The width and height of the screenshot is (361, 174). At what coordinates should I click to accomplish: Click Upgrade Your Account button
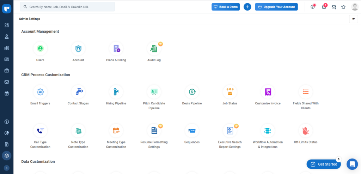pyautogui.click(x=276, y=7)
